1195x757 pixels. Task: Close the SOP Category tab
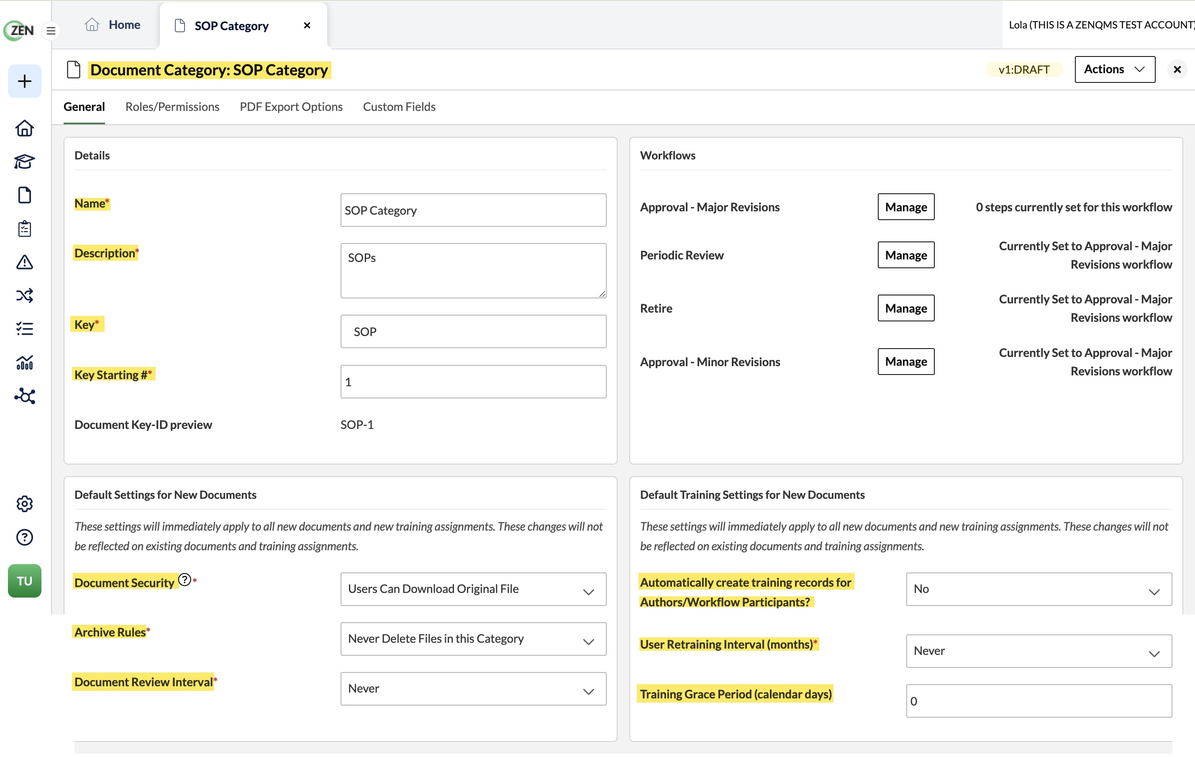pyautogui.click(x=307, y=25)
